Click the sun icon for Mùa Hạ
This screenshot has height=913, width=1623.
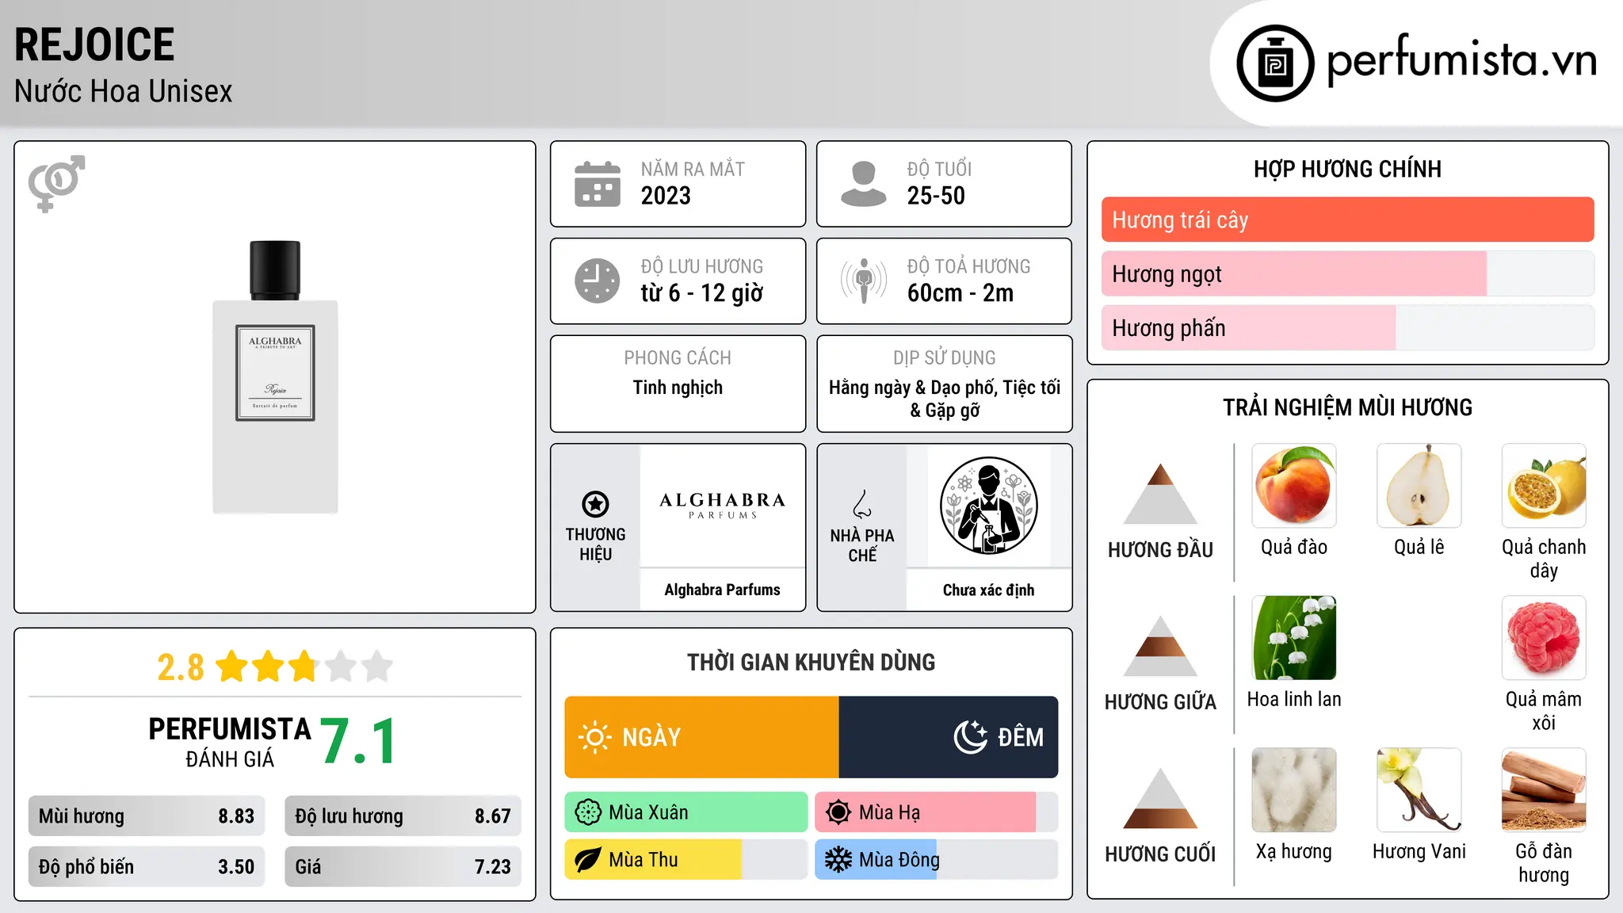pyautogui.click(x=838, y=812)
